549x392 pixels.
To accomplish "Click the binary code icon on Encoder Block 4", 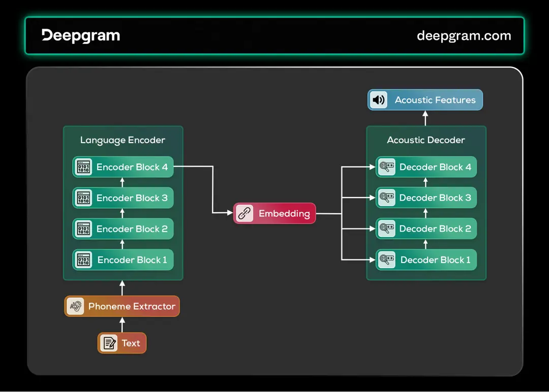I will [x=83, y=167].
